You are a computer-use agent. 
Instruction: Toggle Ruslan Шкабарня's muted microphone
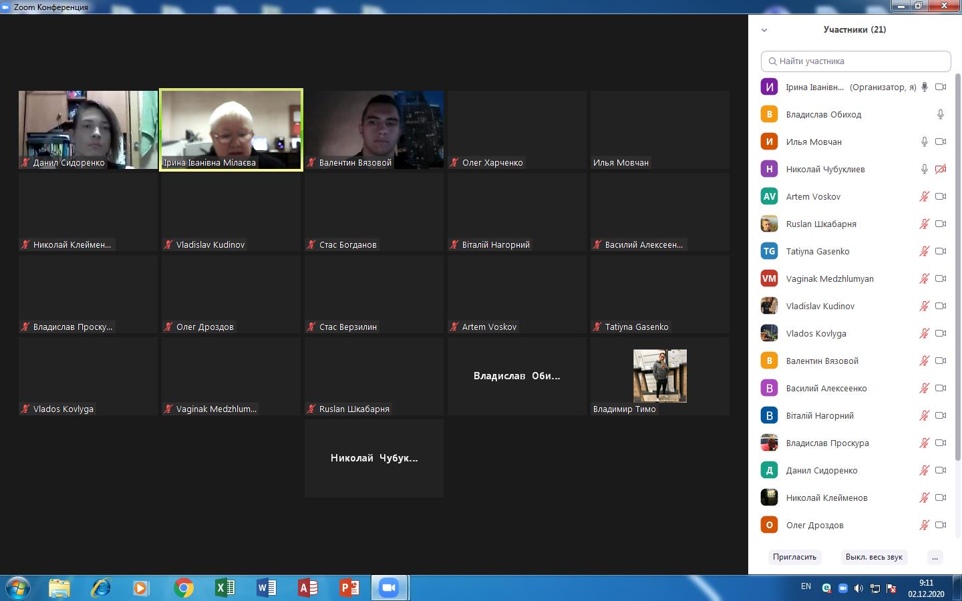(925, 224)
